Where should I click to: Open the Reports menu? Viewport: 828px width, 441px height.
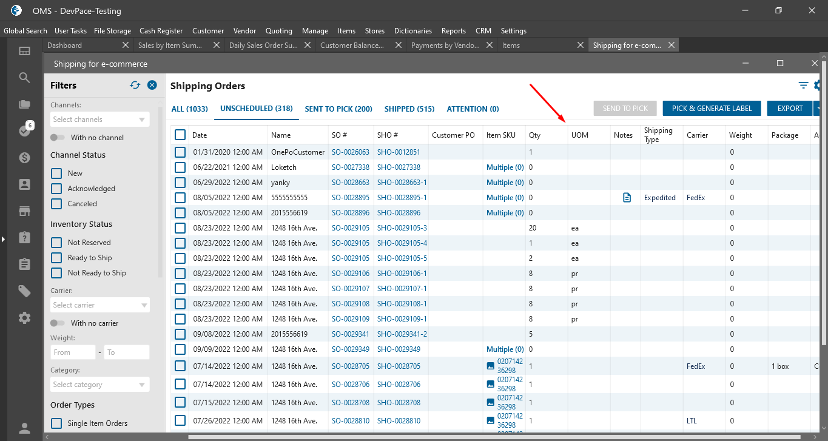(453, 31)
